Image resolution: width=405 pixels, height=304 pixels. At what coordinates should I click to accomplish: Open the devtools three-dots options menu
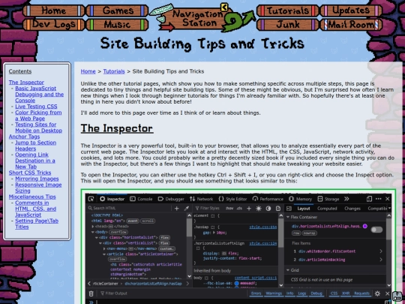coord(379,199)
